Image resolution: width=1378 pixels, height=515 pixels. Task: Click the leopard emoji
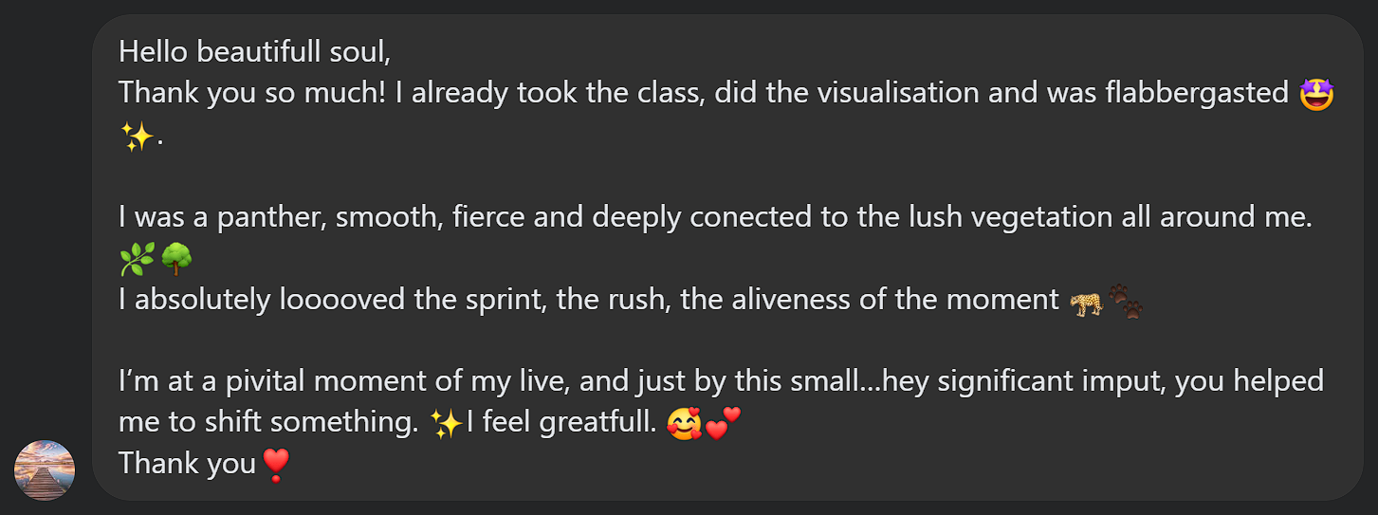[x=1086, y=301]
